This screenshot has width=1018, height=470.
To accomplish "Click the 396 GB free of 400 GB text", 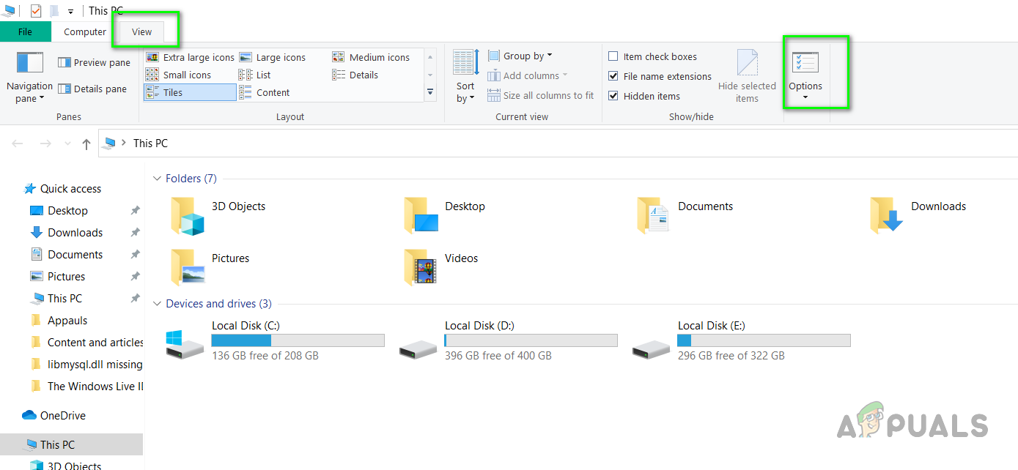I will point(498,356).
